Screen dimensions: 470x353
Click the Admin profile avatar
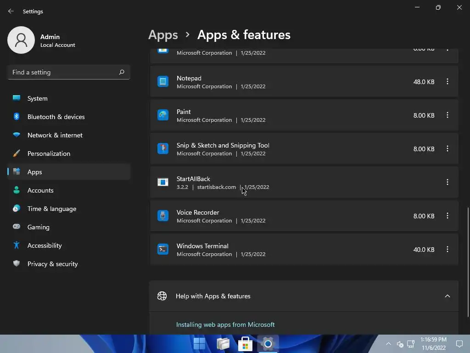[x=21, y=40]
